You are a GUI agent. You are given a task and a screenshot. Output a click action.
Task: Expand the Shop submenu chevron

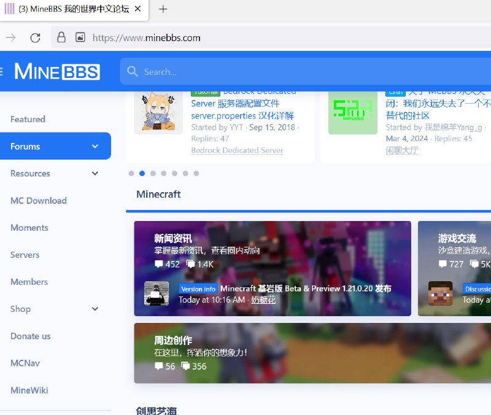pyautogui.click(x=95, y=309)
